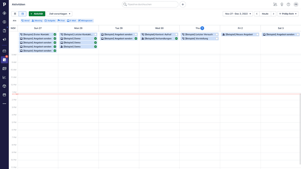Select the Tue 29 day header
This screenshot has width=301, height=169.
(119, 28)
